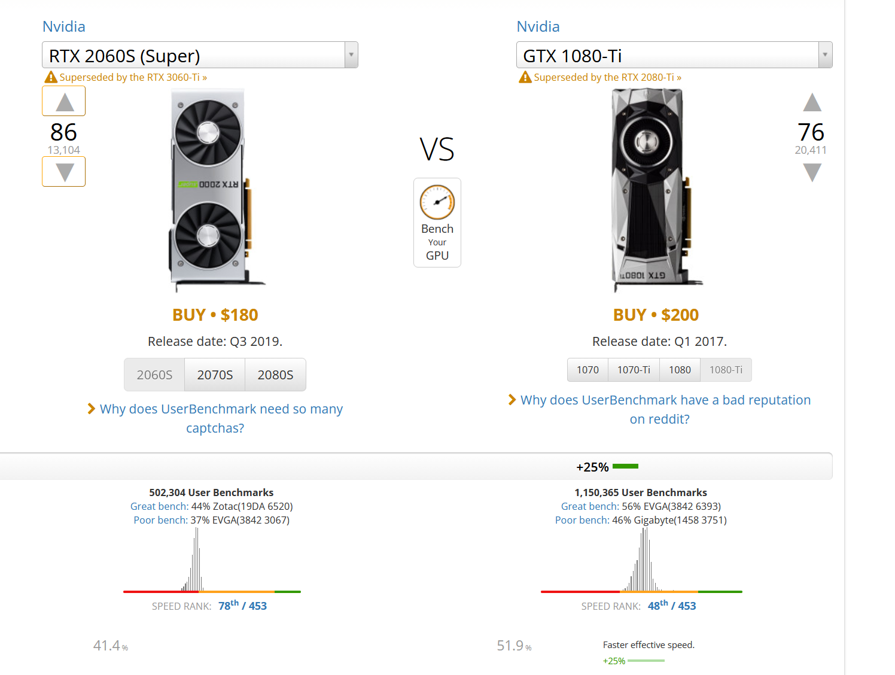Select the 1070-Ti tab
This screenshot has width=895, height=675.
[634, 370]
